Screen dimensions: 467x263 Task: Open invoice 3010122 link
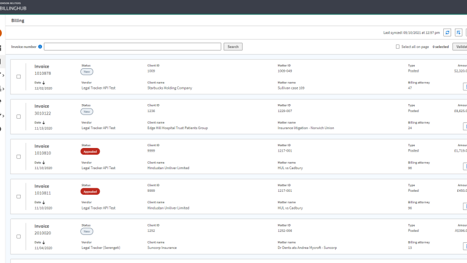click(43, 113)
